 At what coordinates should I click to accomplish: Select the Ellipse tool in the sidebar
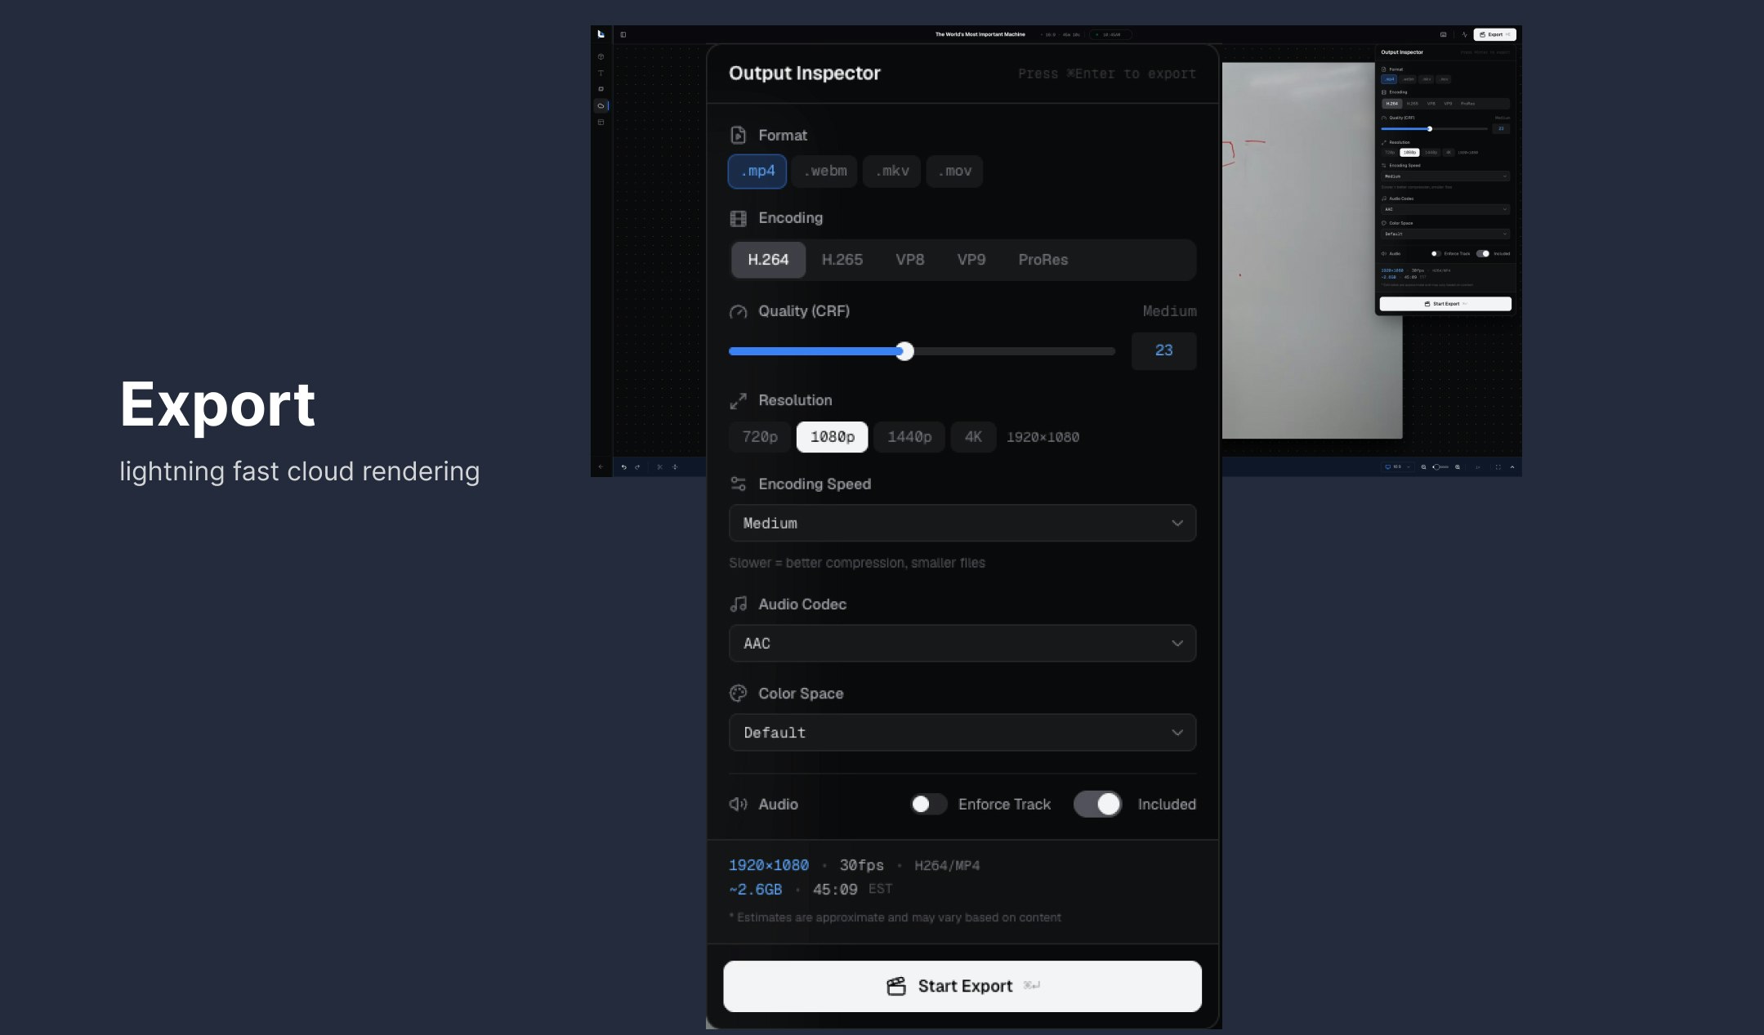point(601,105)
